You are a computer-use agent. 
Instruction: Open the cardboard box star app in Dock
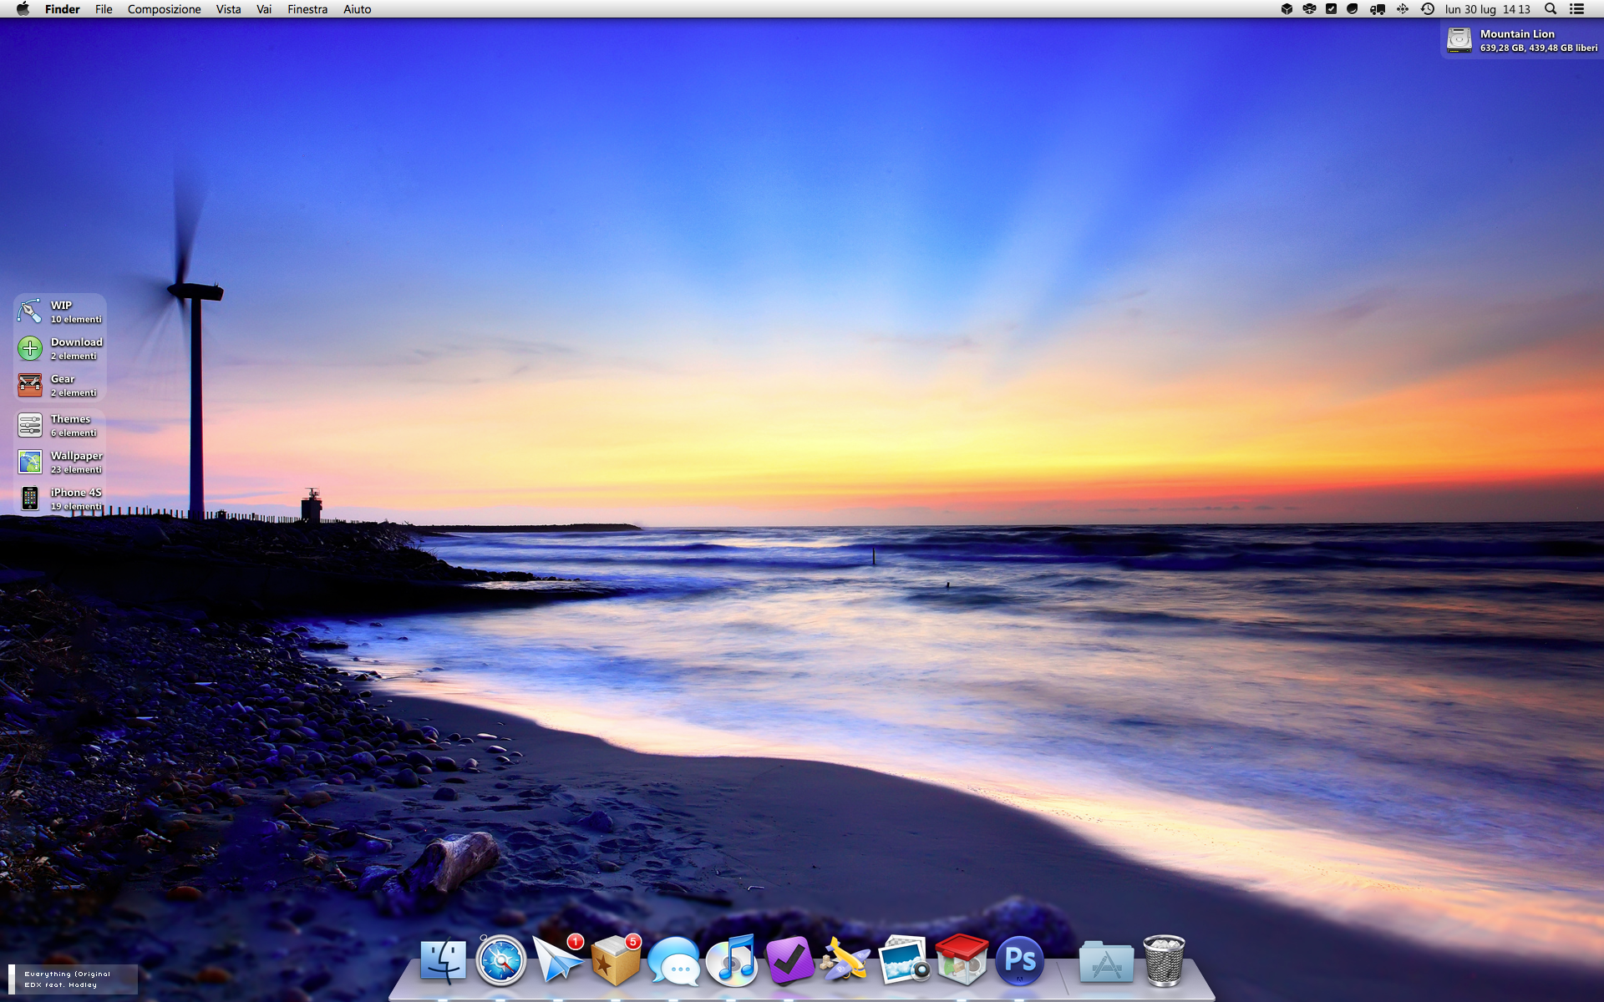point(616,960)
